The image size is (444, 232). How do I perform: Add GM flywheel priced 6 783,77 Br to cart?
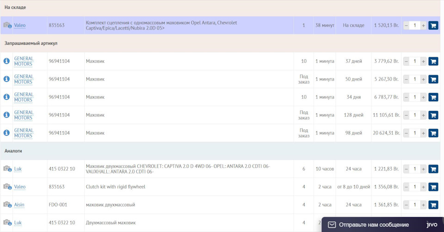point(433,97)
